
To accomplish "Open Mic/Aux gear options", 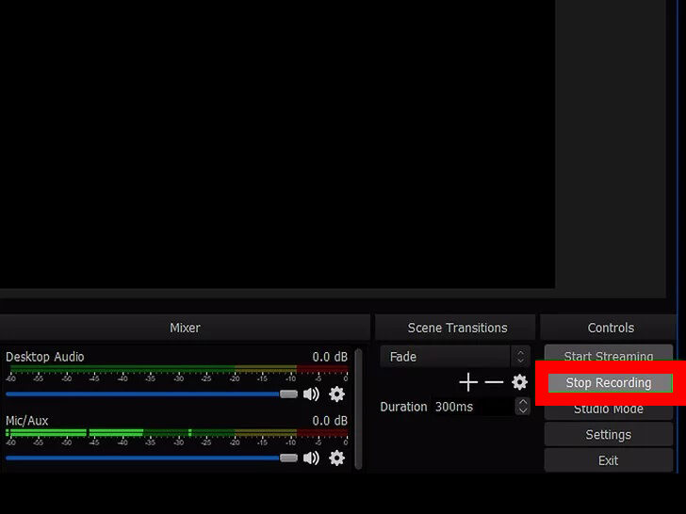I will pos(336,458).
